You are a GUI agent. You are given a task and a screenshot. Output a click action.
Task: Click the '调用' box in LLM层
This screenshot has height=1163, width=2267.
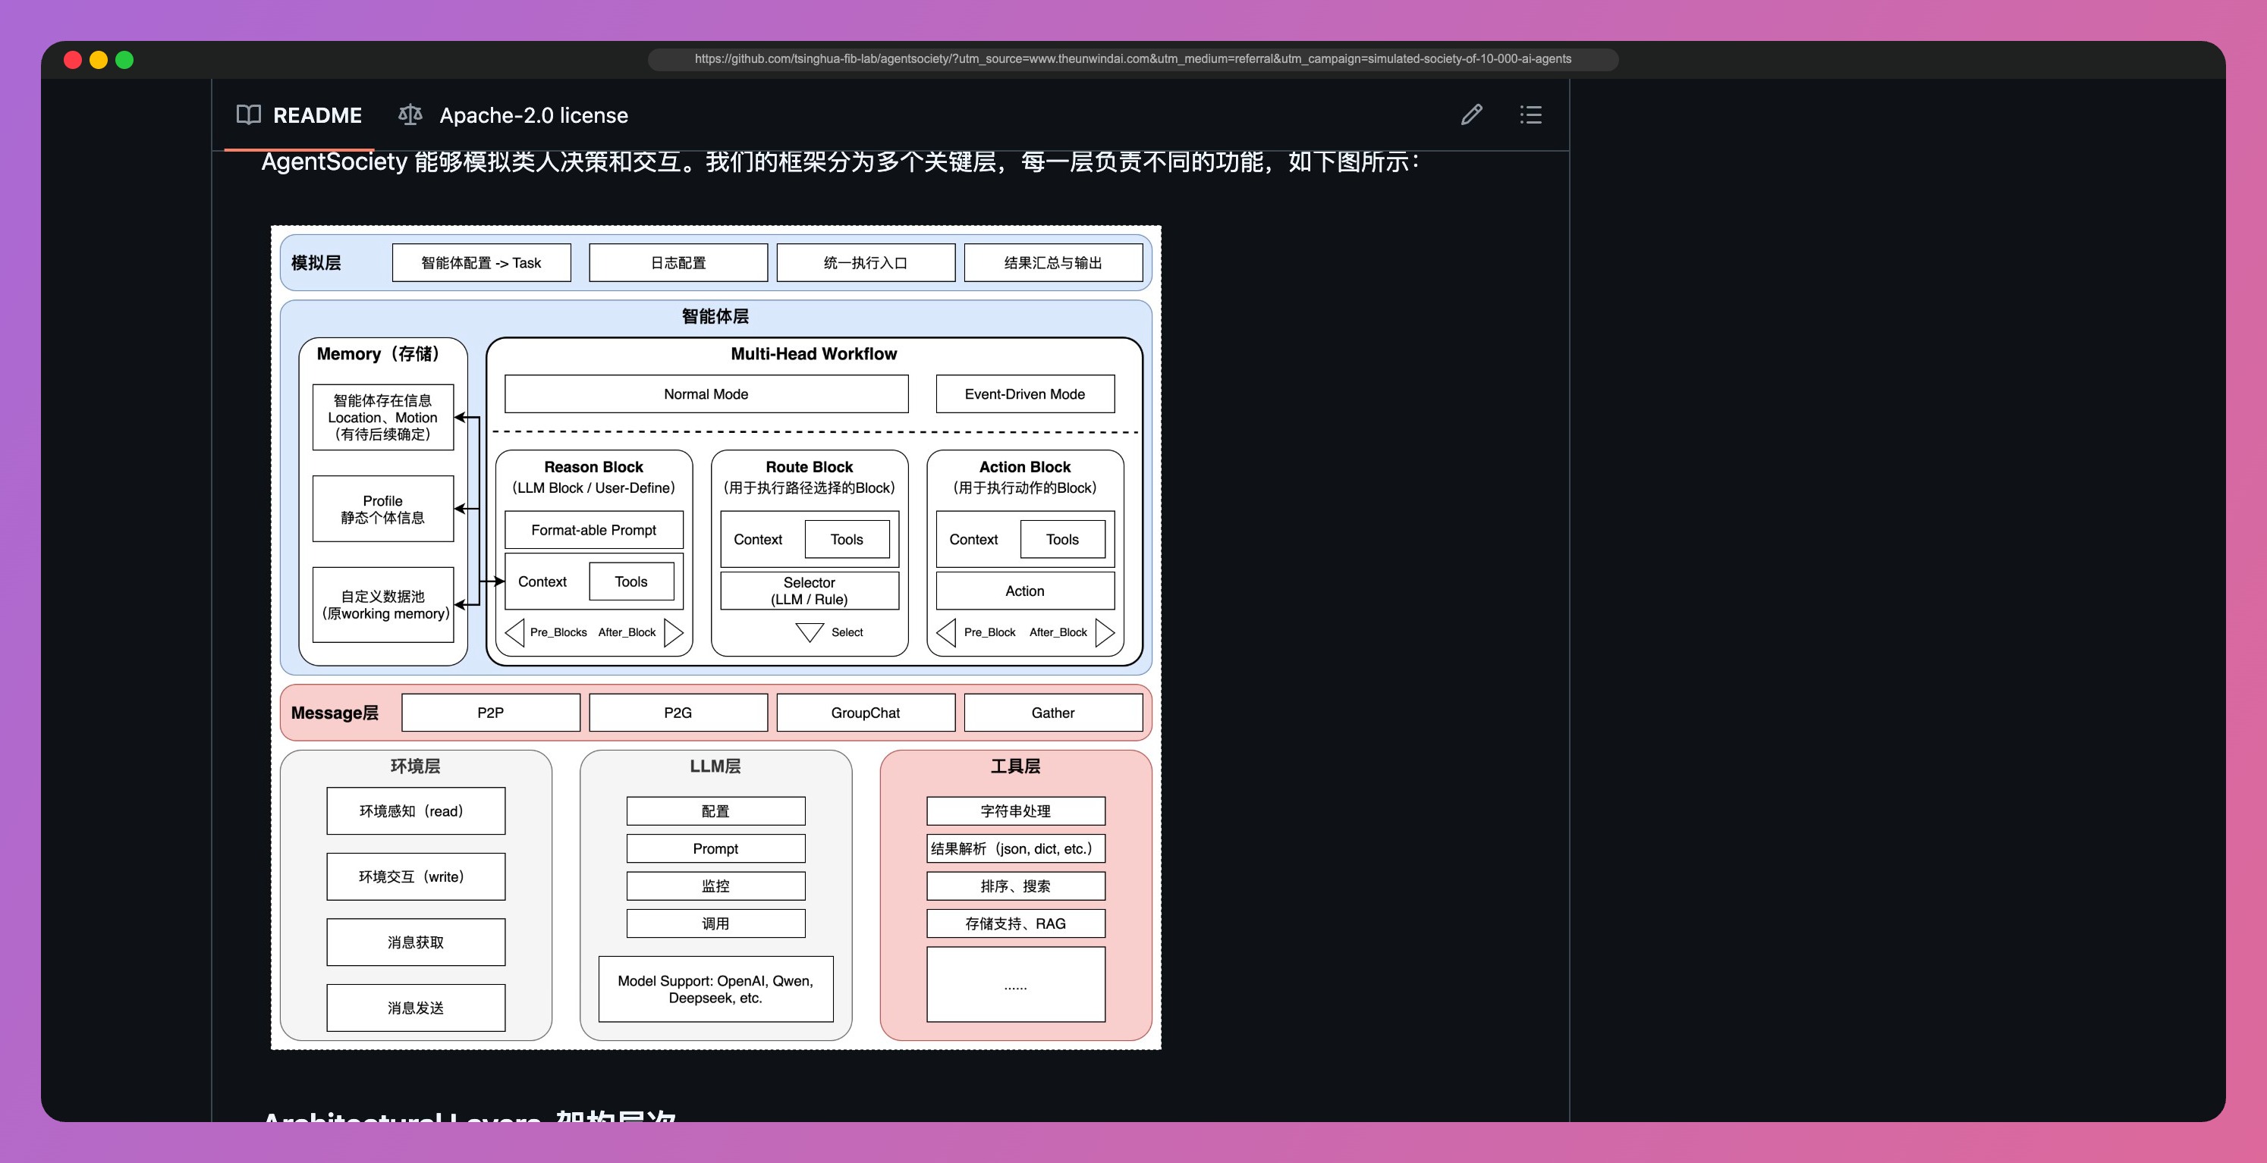[x=715, y=923]
